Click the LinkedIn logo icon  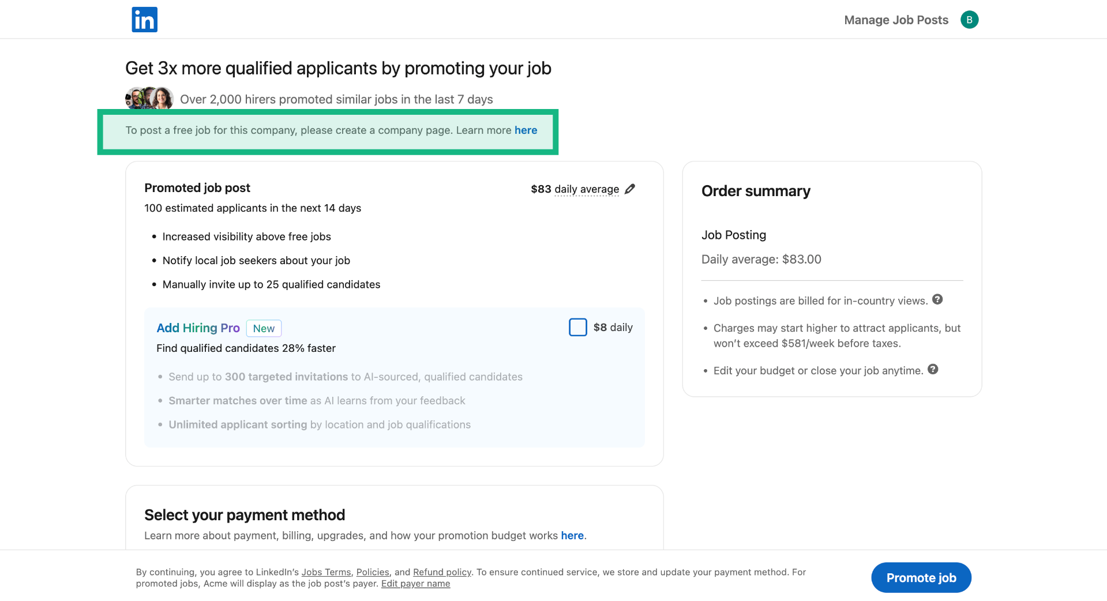(144, 20)
